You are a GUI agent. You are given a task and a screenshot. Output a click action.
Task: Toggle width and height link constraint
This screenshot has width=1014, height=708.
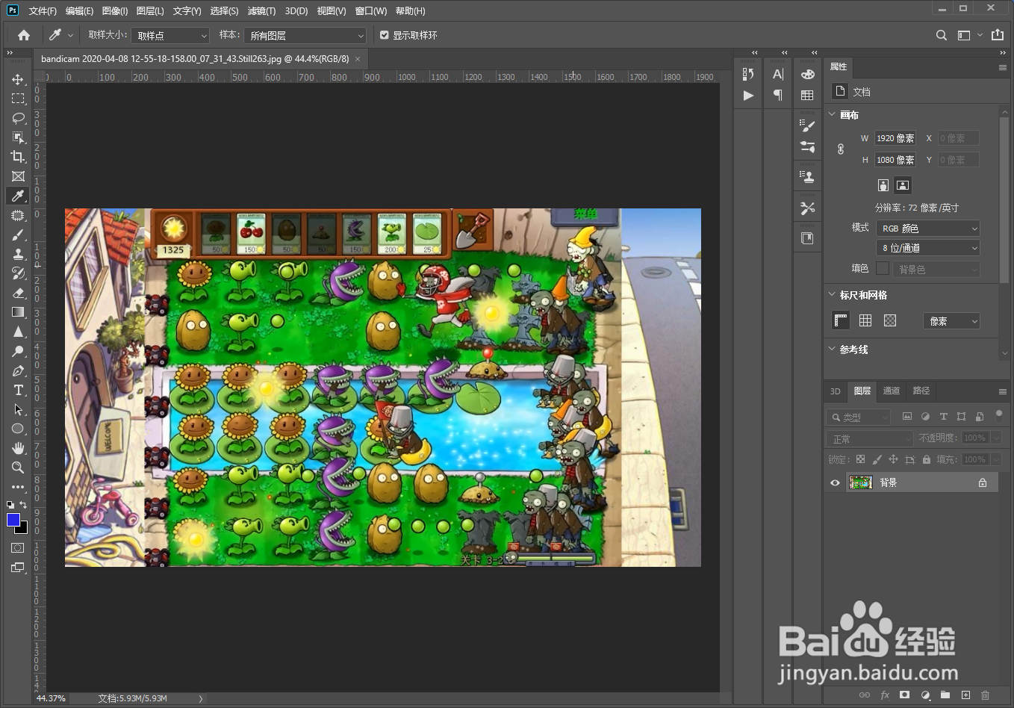pos(841,149)
